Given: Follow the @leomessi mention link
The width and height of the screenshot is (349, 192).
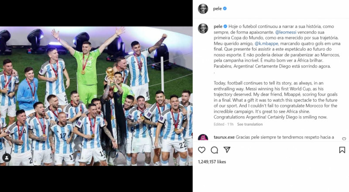Looking at the screenshot, I should (x=286, y=32).
